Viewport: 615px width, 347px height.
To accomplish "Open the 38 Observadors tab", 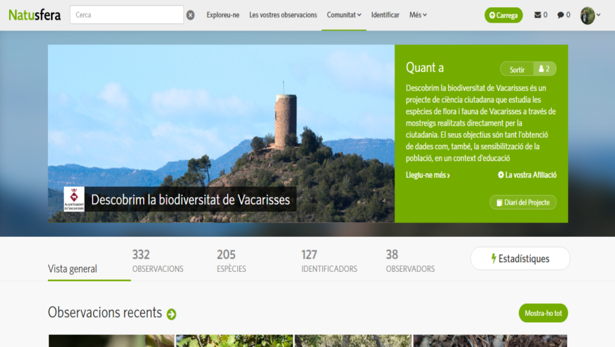I will tap(410, 260).
